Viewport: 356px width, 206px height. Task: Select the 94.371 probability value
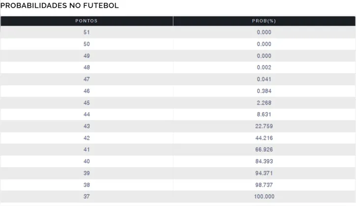point(264,173)
